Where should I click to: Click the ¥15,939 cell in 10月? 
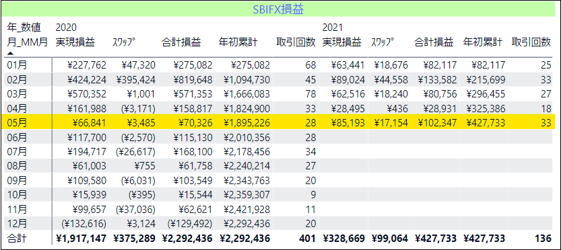coord(89,195)
